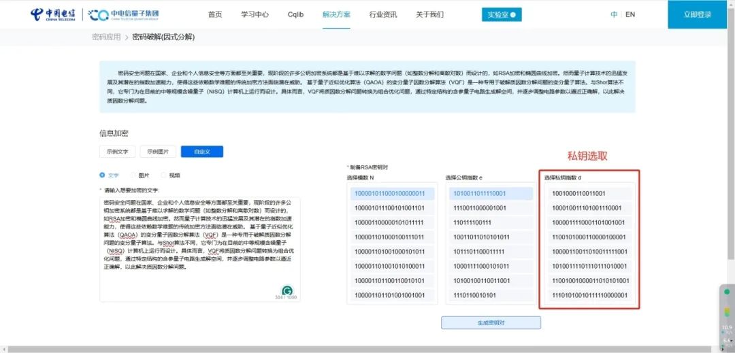
Task: Select the 示例文字 option
Action: coord(118,152)
